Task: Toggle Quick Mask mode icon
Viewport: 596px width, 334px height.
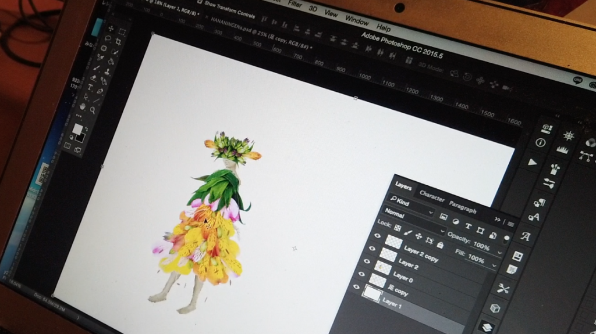Action: pos(68,146)
